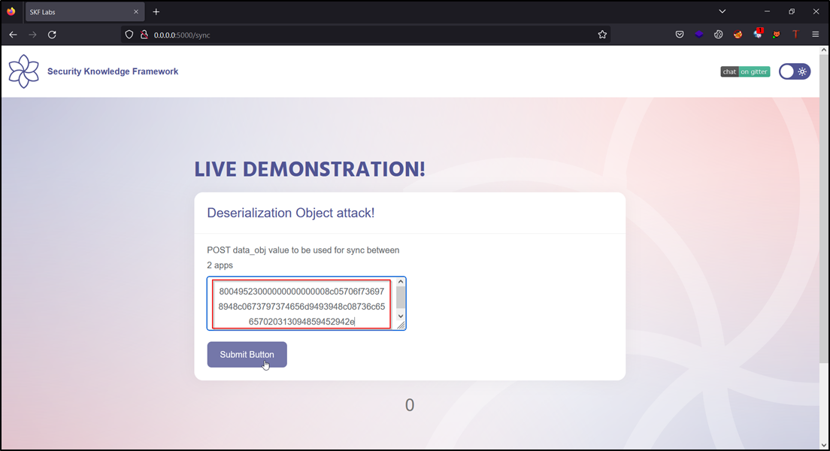Open the red T extension icon
The width and height of the screenshot is (830, 451).
(795, 34)
